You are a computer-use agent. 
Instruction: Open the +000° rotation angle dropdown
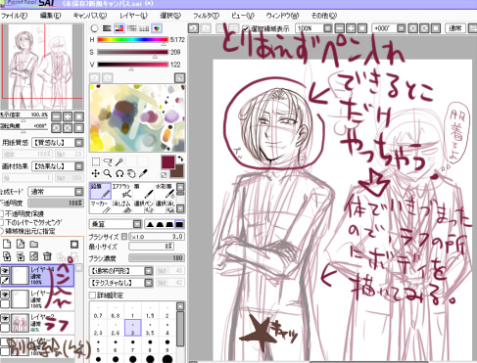pos(401,28)
